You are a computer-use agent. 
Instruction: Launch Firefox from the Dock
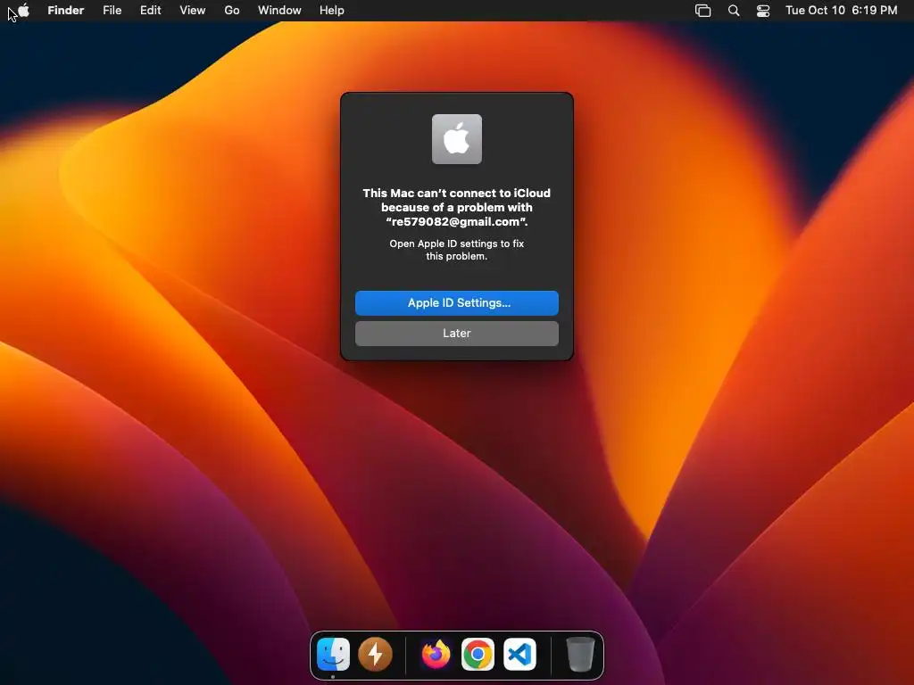[x=436, y=654]
